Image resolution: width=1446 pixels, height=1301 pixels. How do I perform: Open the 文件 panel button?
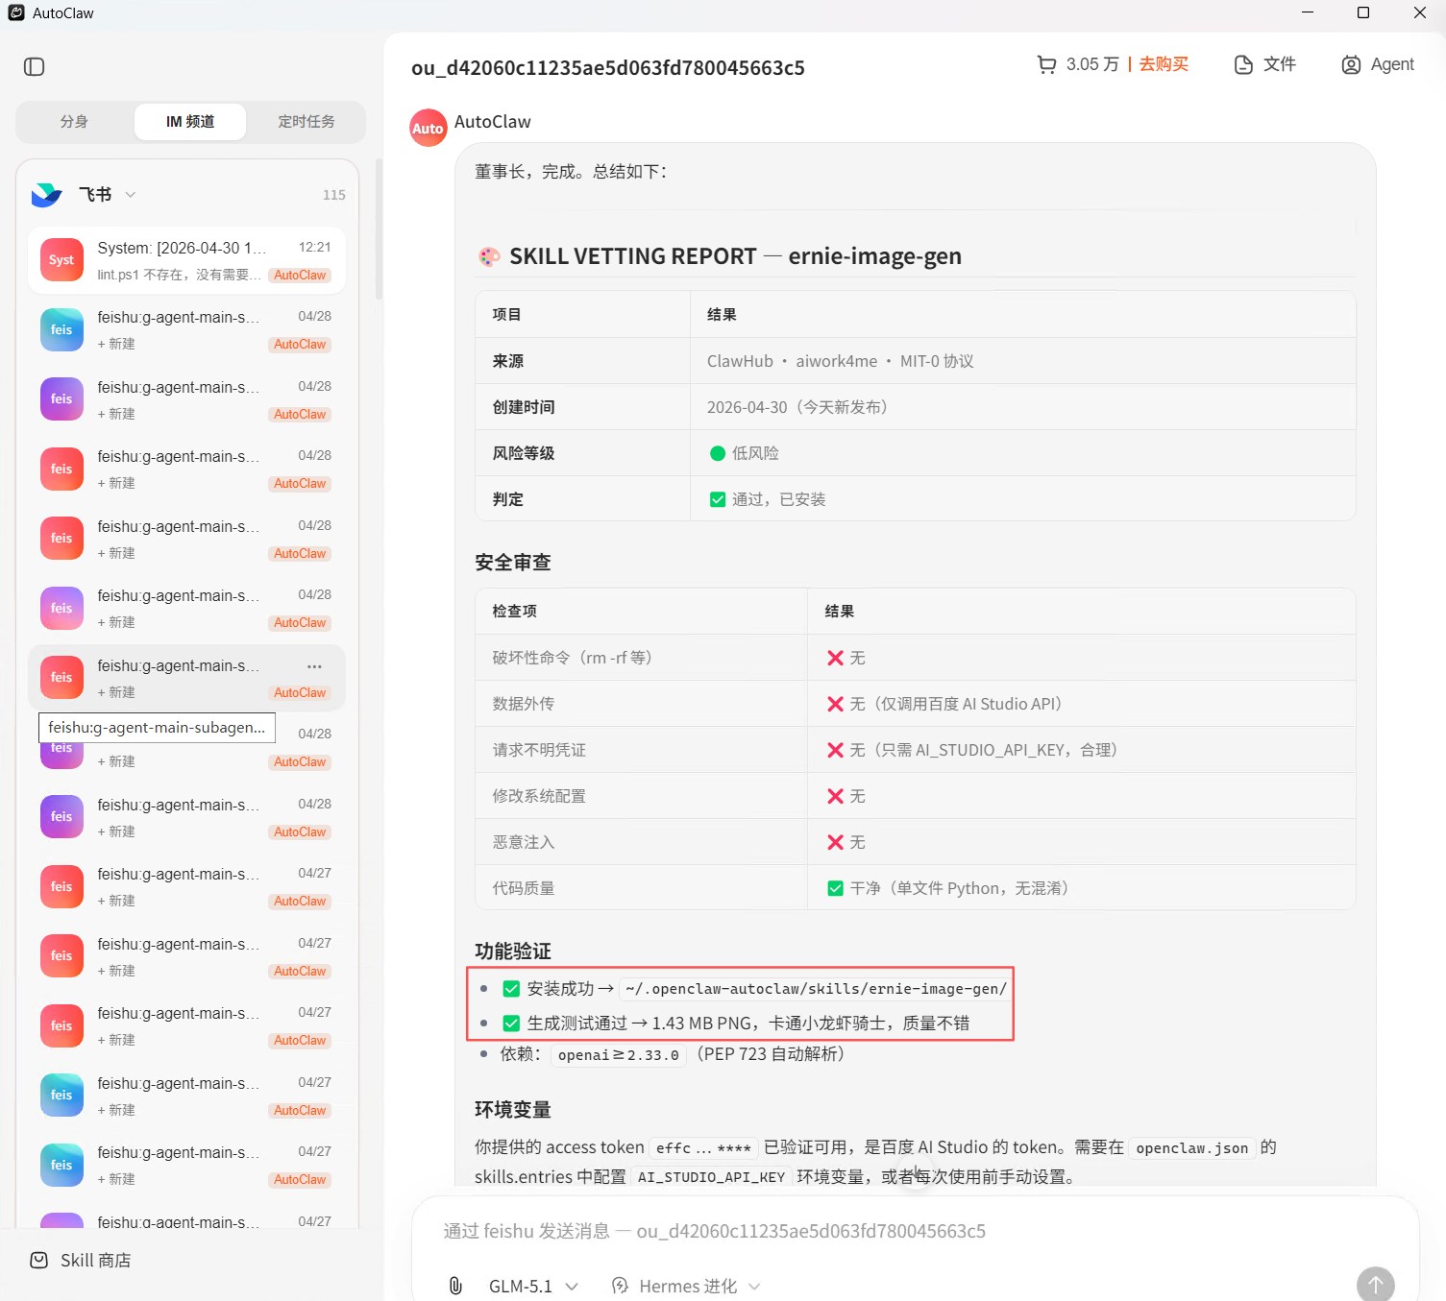1265,64
